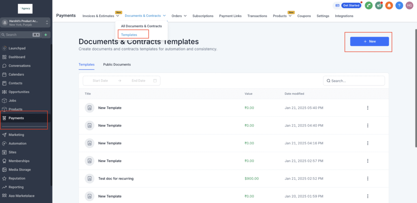Select All Documents & Contracts menu entry
The height and width of the screenshot is (203, 417).
(141, 26)
